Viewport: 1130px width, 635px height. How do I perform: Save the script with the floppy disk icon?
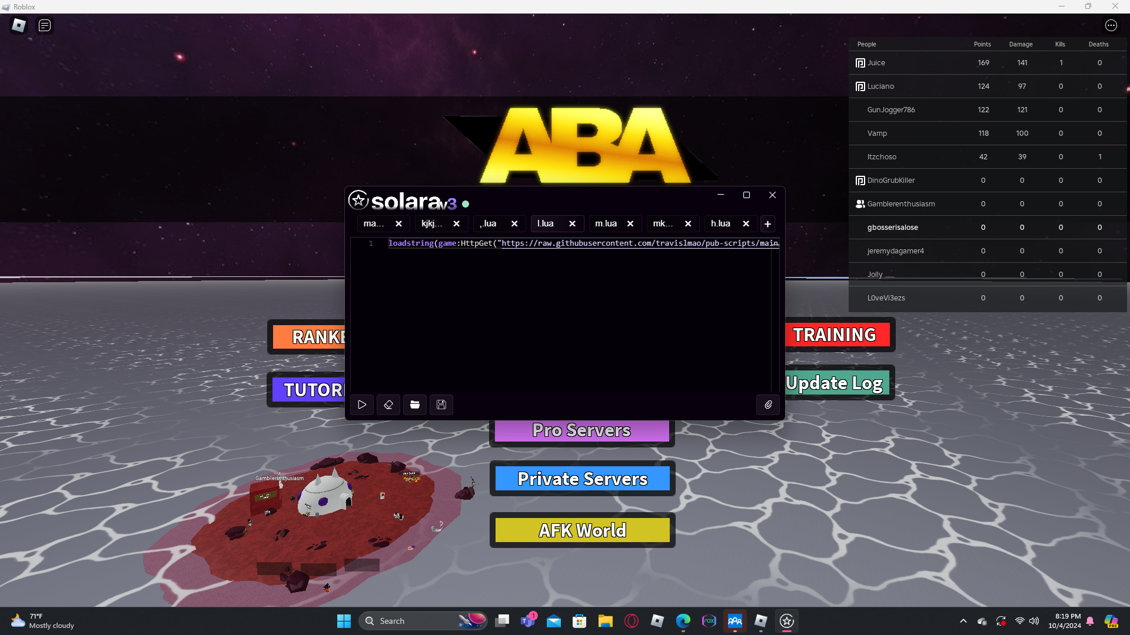tap(441, 405)
